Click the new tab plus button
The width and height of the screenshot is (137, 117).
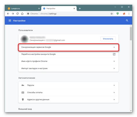point(80,8)
